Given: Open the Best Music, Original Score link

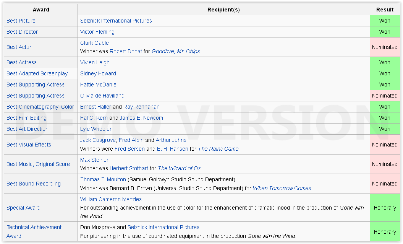Looking at the screenshot, I should 38,164.
